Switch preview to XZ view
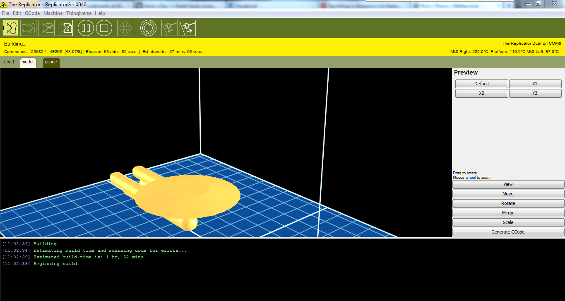565x301 pixels. pos(482,94)
